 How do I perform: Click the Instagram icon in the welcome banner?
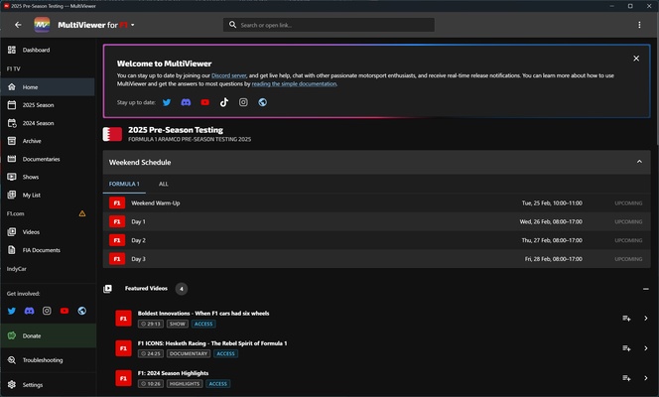(x=243, y=102)
